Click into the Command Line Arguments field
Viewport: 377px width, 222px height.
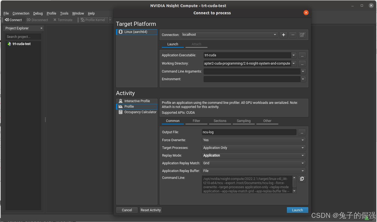(x=252, y=71)
